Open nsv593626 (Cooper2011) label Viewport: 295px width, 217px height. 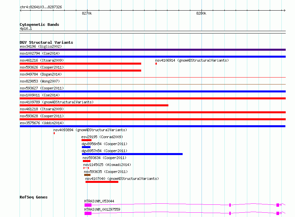pos(42,67)
